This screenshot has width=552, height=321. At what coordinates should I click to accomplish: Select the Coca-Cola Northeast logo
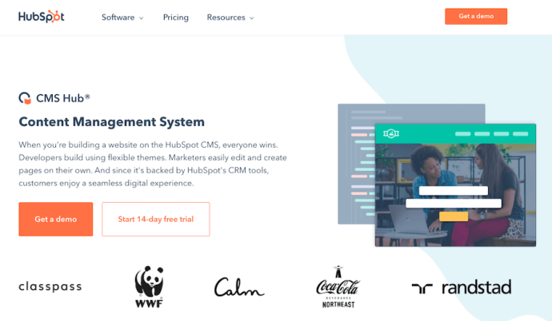click(x=338, y=287)
